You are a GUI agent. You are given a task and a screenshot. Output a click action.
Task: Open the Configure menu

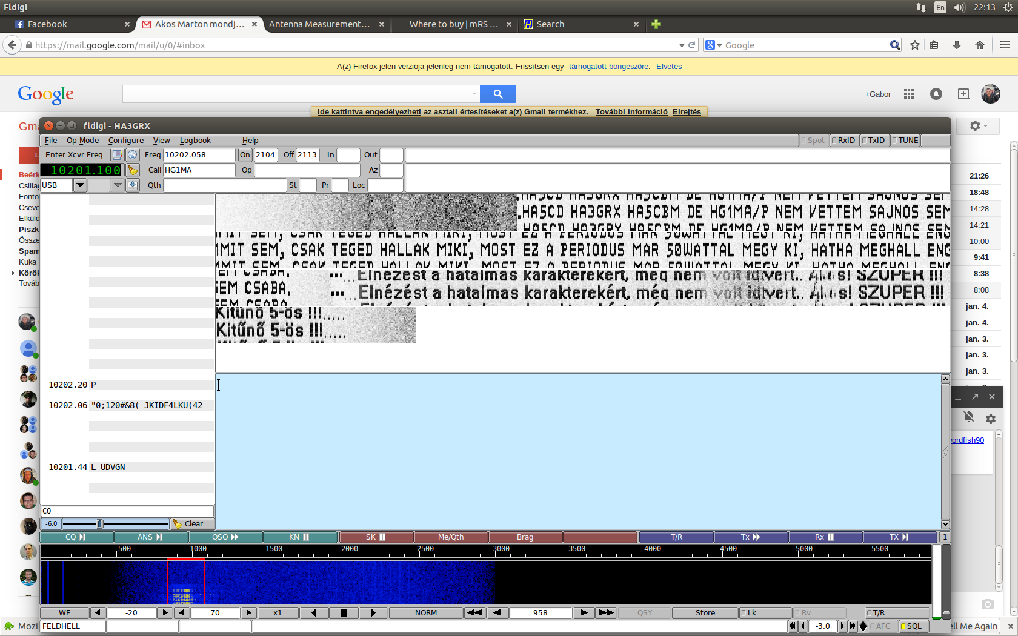pos(126,141)
